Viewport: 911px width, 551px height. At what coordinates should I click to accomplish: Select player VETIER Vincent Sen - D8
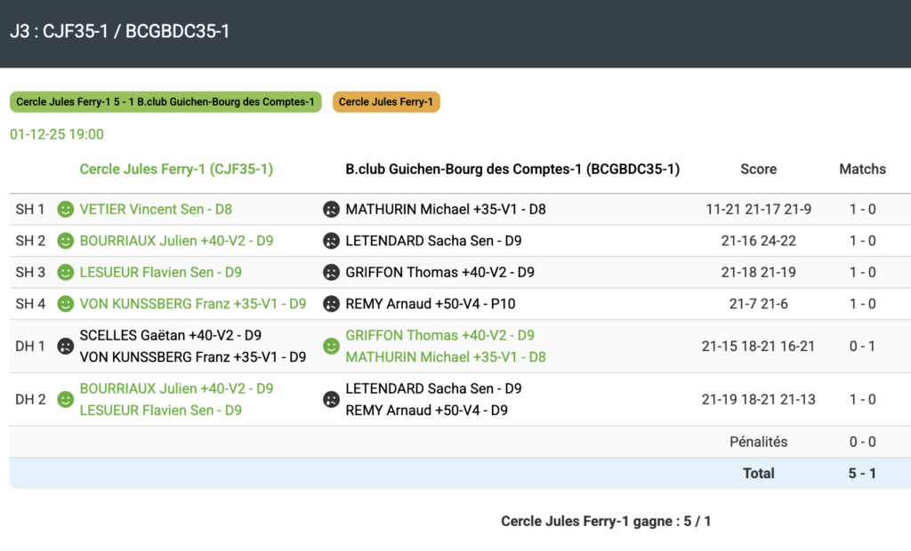(x=156, y=210)
